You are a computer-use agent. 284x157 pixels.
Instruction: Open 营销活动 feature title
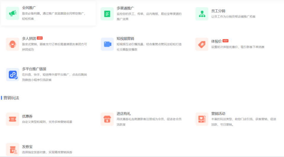click(x=218, y=114)
